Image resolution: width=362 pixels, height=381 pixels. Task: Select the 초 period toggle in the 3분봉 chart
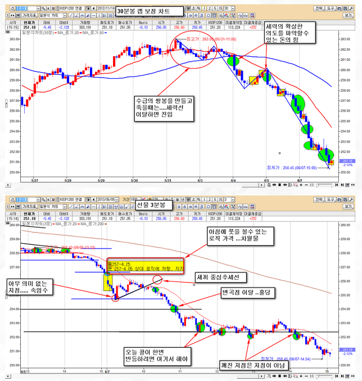click(193, 199)
